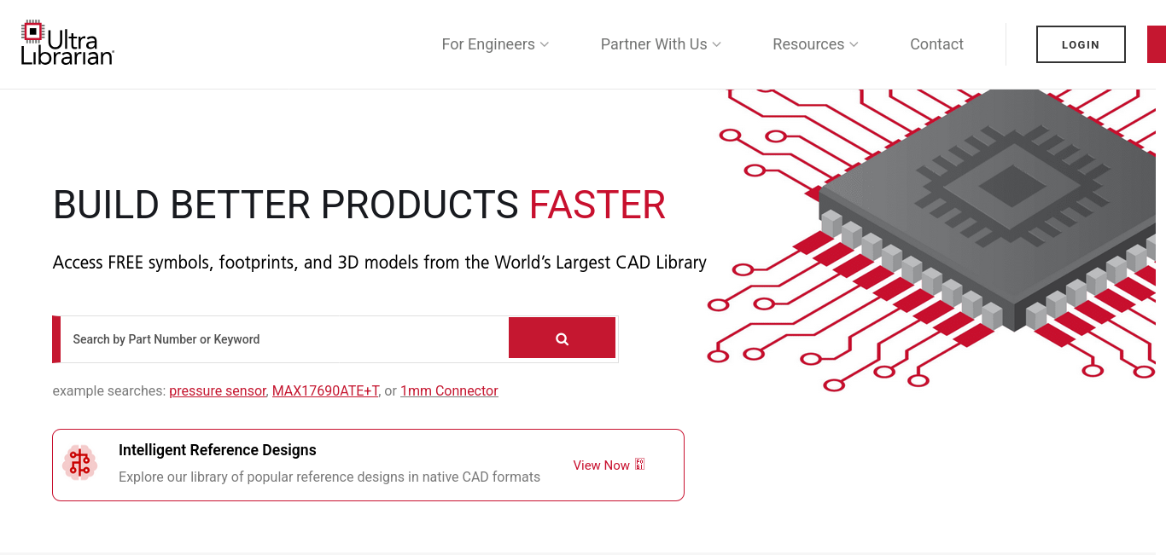Image resolution: width=1166 pixels, height=555 pixels.
Task: Try the MAX17690ATE+T example search
Action: click(325, 390)
